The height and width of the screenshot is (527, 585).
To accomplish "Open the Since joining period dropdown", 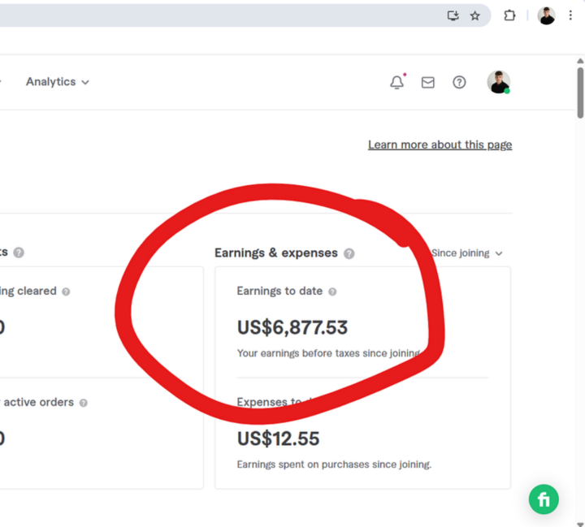I will click(466, 253).
